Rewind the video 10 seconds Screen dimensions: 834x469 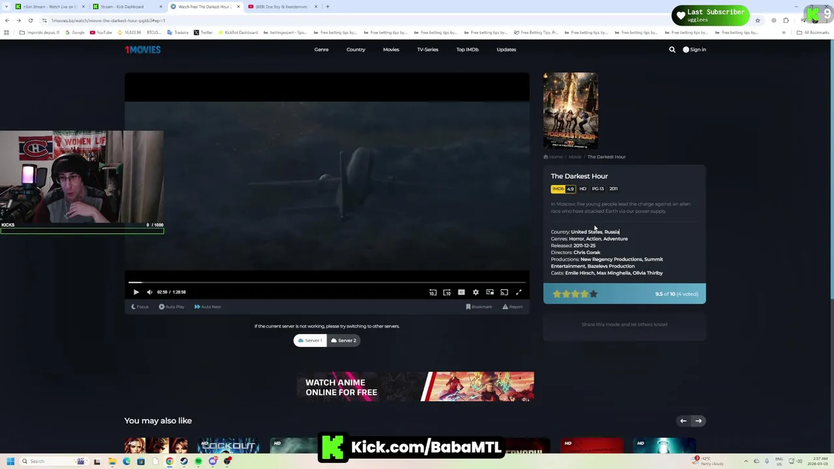point(433,292)
